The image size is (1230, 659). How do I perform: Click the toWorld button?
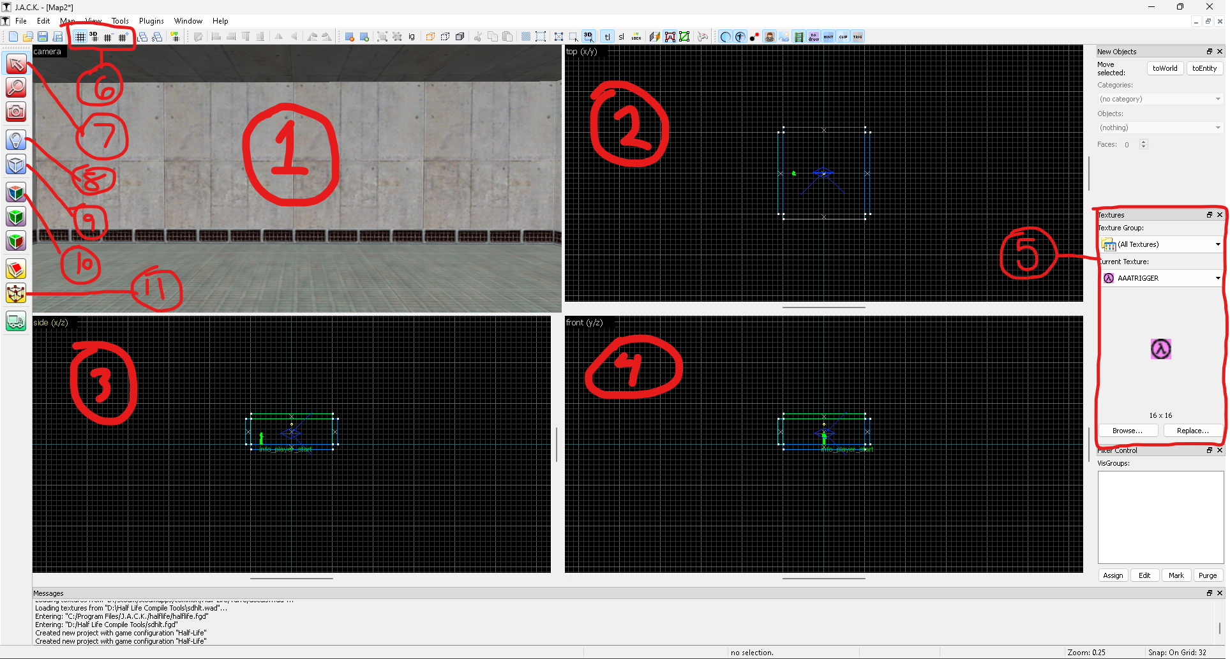[x=1165, y=68]
